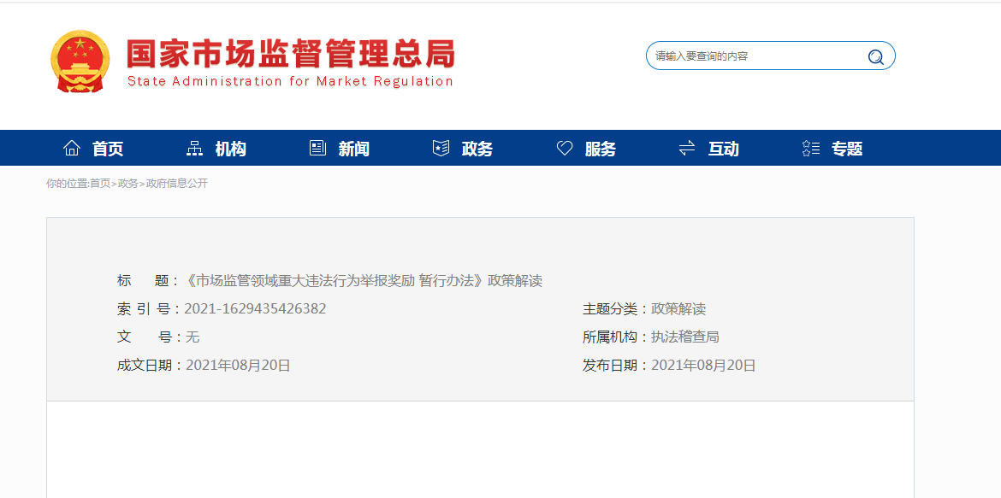Click the national emblem logo
The height and width of the screenshot is (498, 1001).
(x=80, y=62)
